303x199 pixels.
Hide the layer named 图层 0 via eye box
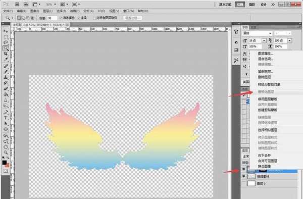coord(244,183)
